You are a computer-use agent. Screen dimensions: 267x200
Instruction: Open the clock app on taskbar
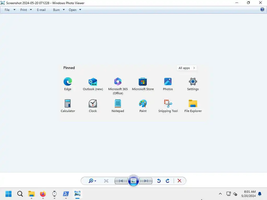tap(54, 194)
